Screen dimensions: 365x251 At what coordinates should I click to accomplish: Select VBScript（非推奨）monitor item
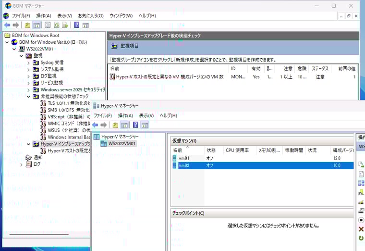click(69, 117)
